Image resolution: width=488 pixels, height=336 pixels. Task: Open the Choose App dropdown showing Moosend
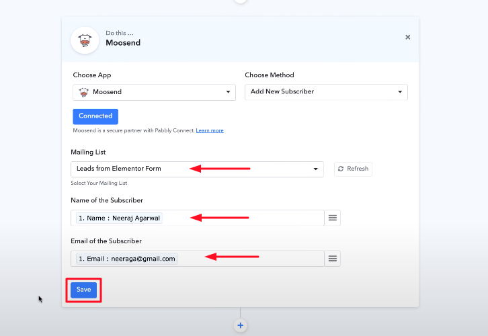click(154, 92)
